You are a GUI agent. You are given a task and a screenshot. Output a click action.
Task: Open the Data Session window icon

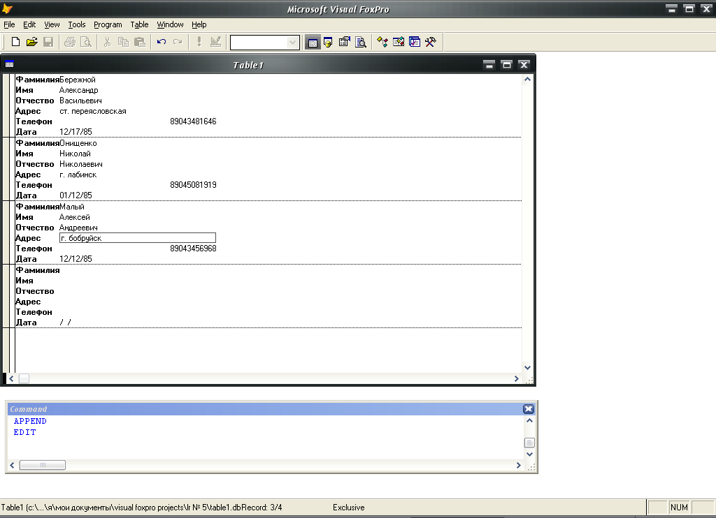click(329, 43)
